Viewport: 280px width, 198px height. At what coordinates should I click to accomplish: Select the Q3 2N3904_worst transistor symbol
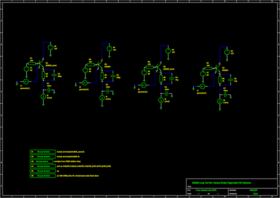(x=159, y=67)
